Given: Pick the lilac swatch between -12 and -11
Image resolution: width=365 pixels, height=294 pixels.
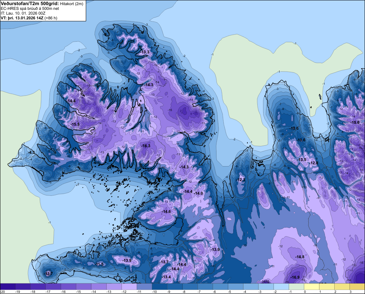Looking at the screenshot, I should [129, 287].
